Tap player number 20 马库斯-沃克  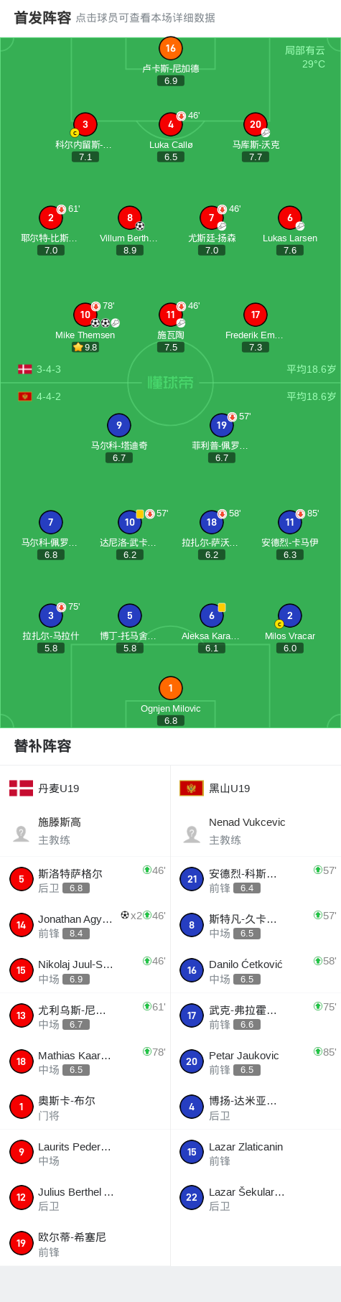tap(256, 124)
